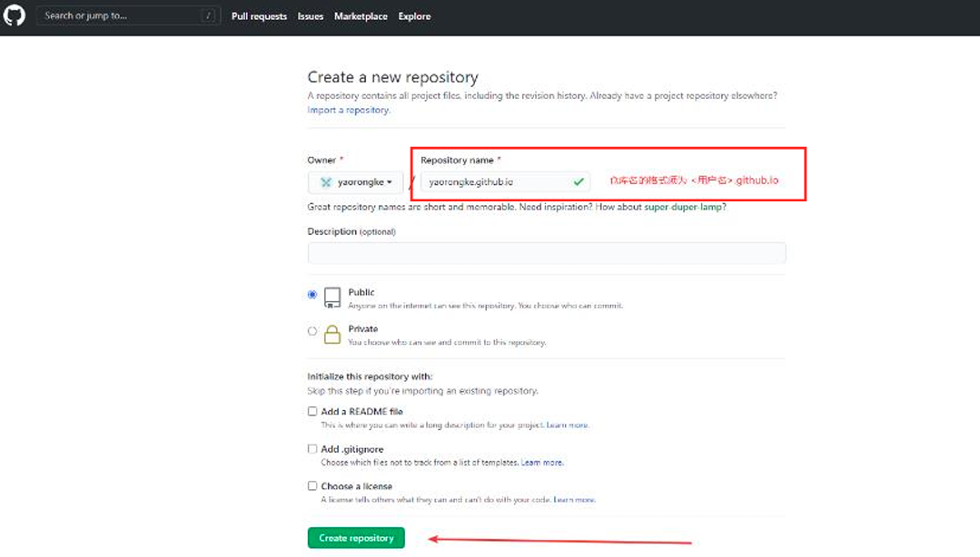Tick the Add .gitignore checkbox
The image size is (980, 557).
[x=312, y=449]
